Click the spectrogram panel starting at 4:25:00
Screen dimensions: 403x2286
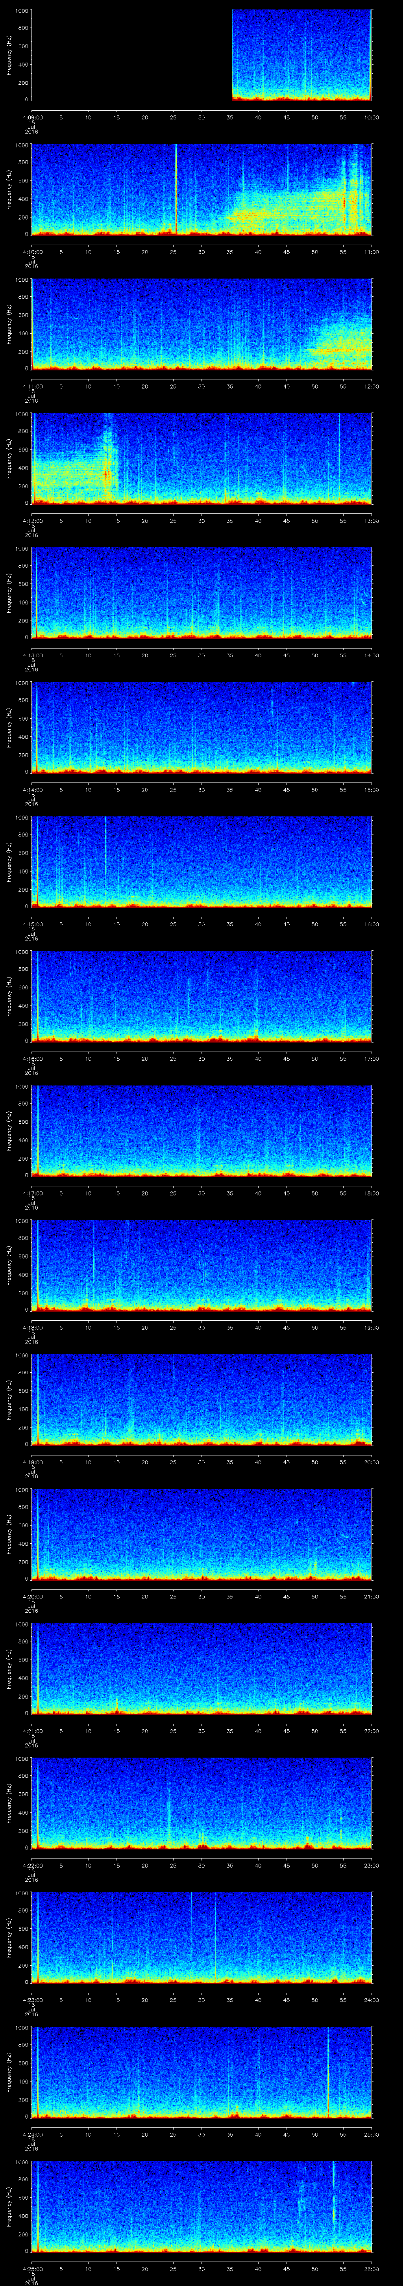202,2206
